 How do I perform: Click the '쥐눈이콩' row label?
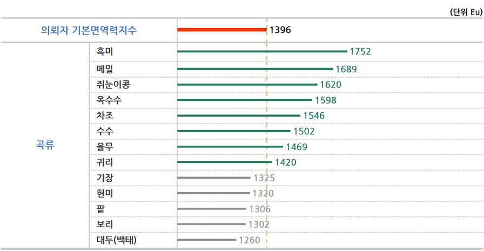coord(113,84)
